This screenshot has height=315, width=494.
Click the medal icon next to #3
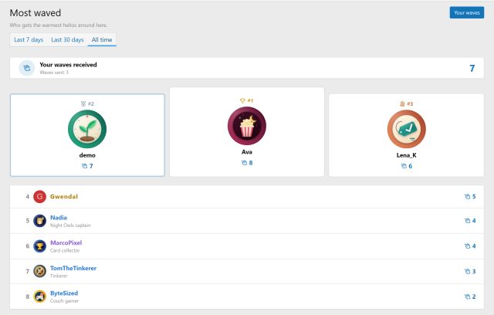point(402,103)
